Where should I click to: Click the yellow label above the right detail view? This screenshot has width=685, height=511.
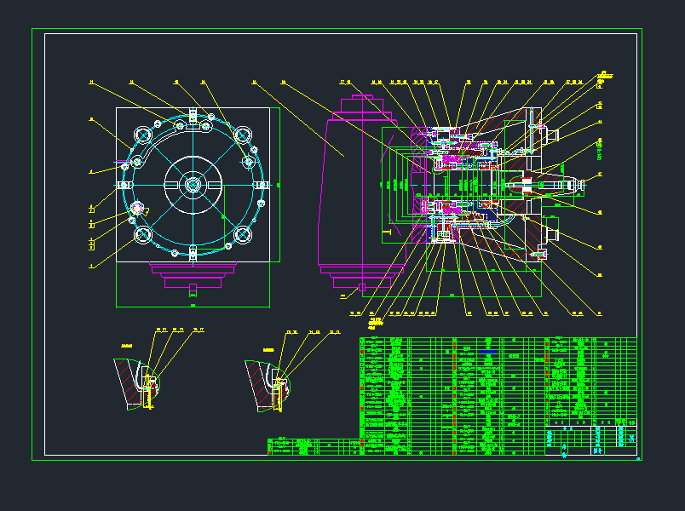tap(268, 349)
